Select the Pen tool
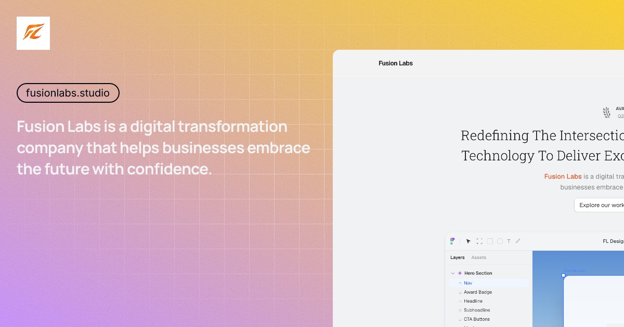Viewport: 624px width, 327px height. (518, 241)
